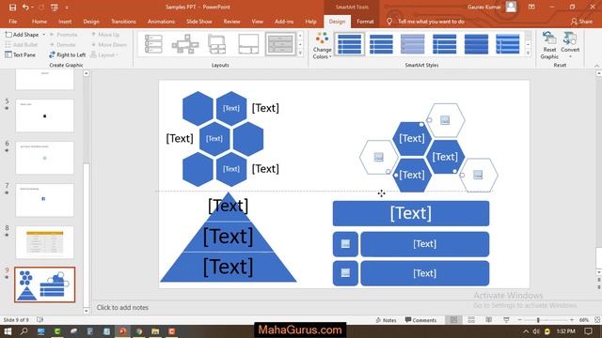Image resolution: width=602 pixels, height=338 pixels.
Task: Switch to Slide Sorter view icon
Action: pos(471,320)
